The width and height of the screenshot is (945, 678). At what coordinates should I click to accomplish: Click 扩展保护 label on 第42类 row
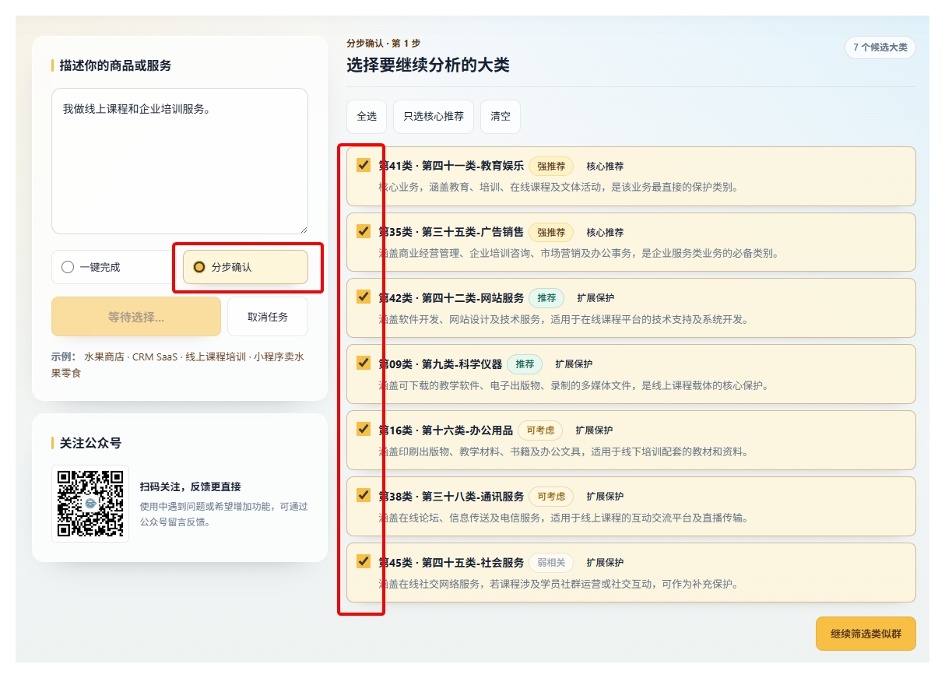click(x=595, y=298)
